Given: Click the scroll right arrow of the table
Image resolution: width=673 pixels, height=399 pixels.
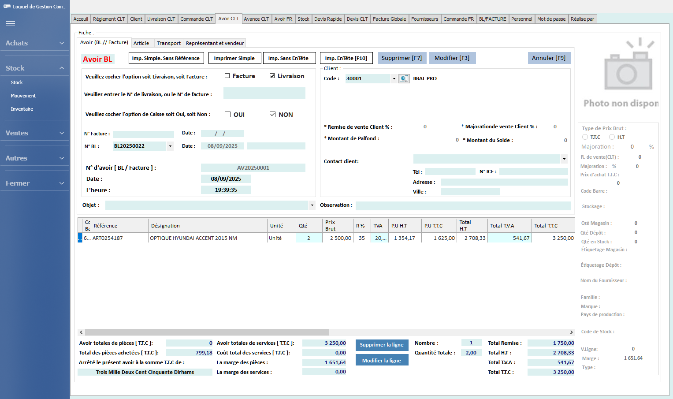Looking at the screenshot, I should pyautogui.click(x=571, y=332).
